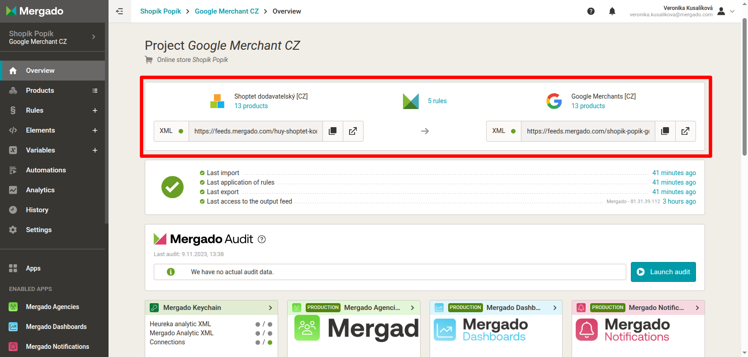Copy the Google Merchants output feed URL
The height and width of the screenshot is (357, 748).
click(x=665, y=131)
